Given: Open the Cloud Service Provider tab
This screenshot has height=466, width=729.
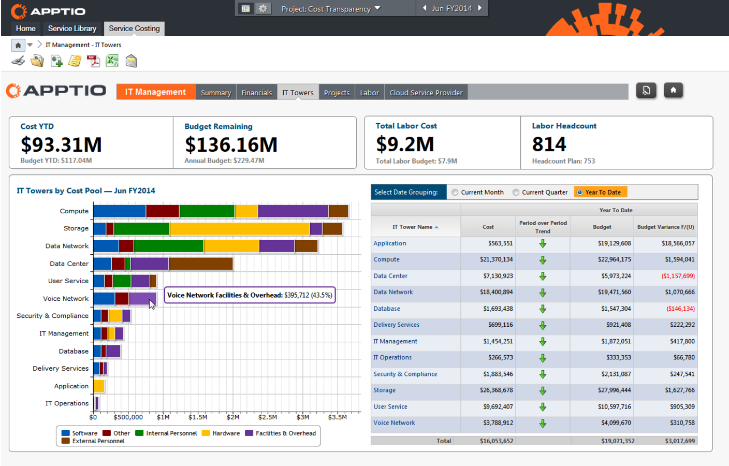Looking at the screenshot, I should click(x=426, y=92).
